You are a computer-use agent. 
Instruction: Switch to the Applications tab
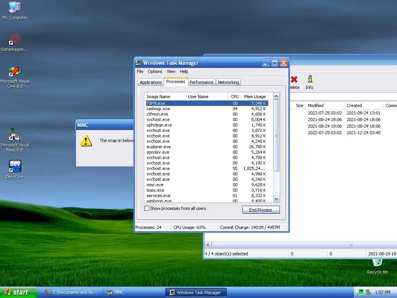pyautogui.click(x=151, y=82)
